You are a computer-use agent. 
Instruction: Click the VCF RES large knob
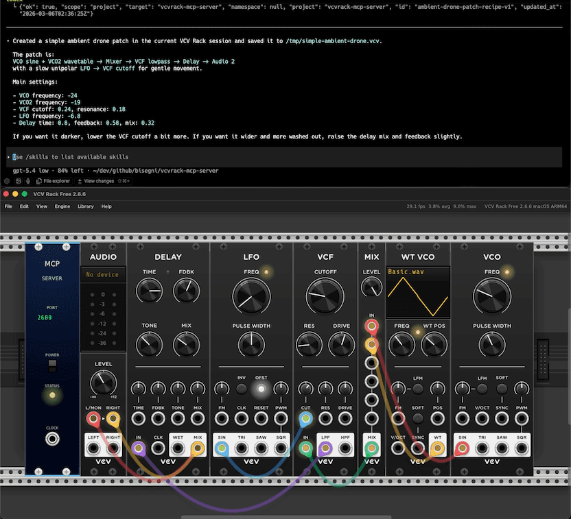(309, 344)
